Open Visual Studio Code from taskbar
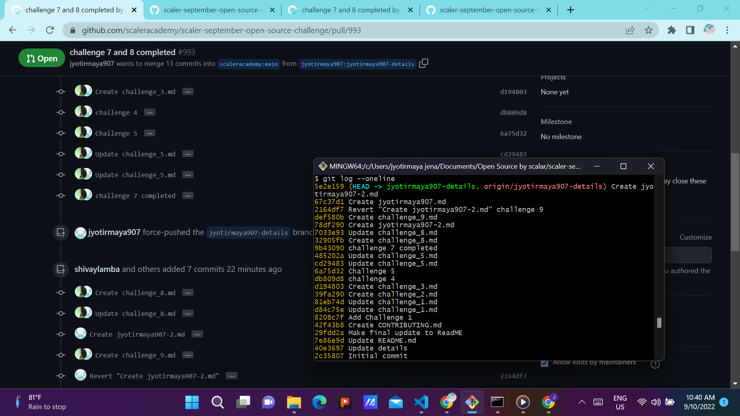 coord(421,403)
